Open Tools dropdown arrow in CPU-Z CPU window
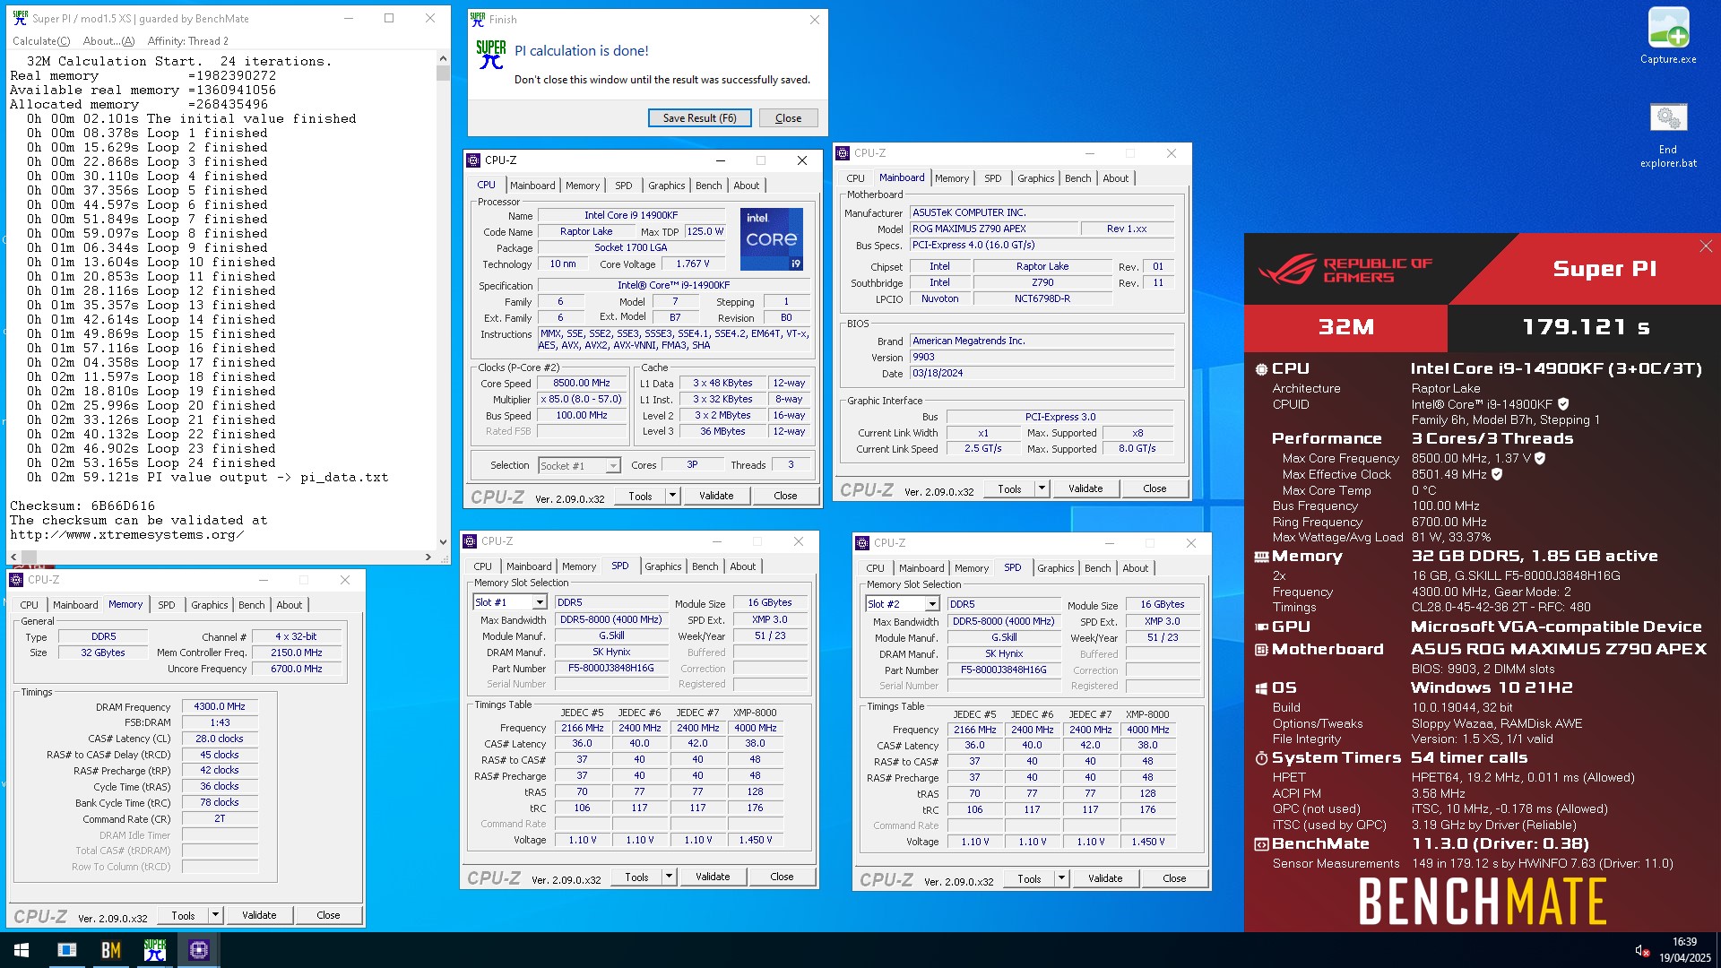The width and height of the screenshot is (1721, 968). click(672, 496)
